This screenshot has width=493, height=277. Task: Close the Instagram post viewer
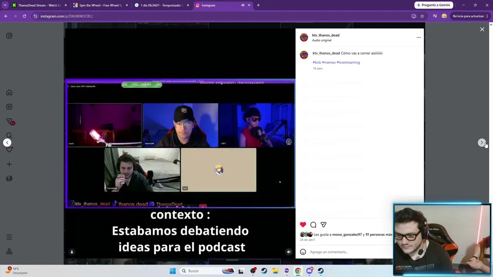coord(482,29)
